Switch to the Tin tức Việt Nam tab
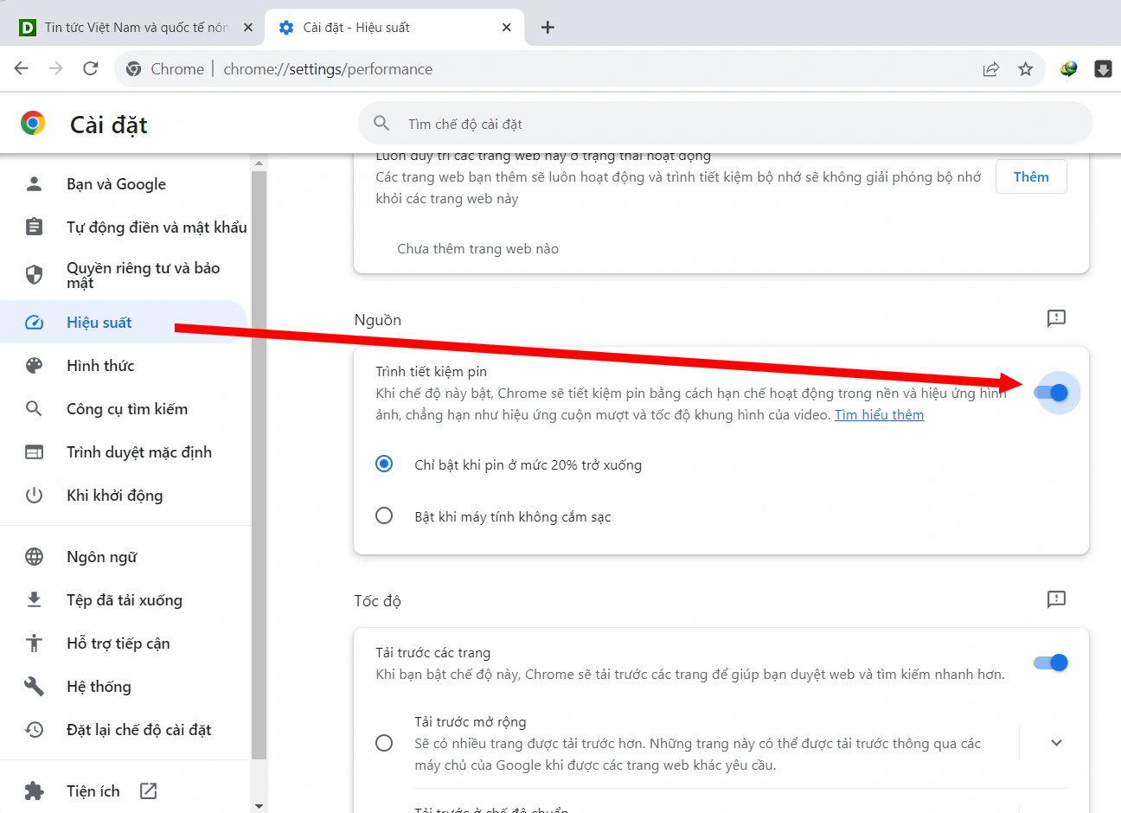This screenshot has height=813, width=1121. click(x=137, y=28)
